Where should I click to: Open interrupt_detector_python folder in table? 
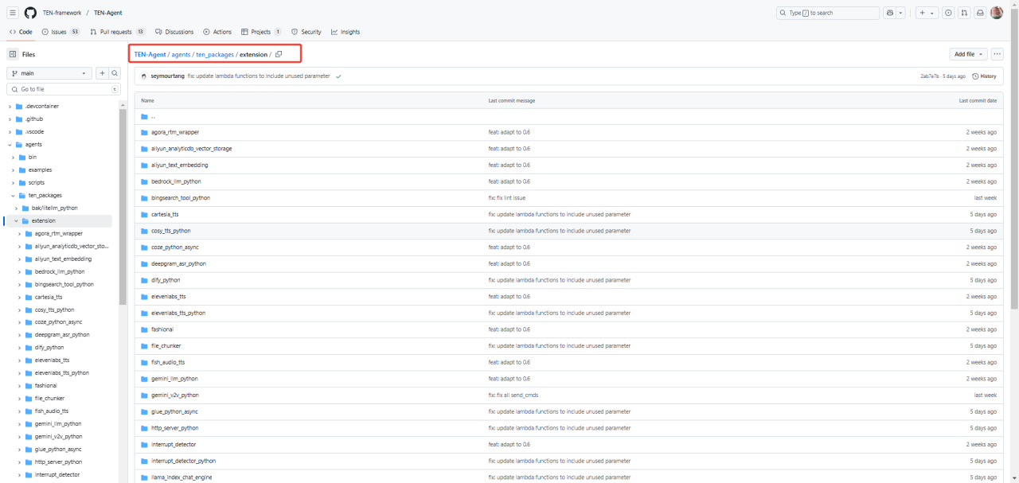(183, 461)
